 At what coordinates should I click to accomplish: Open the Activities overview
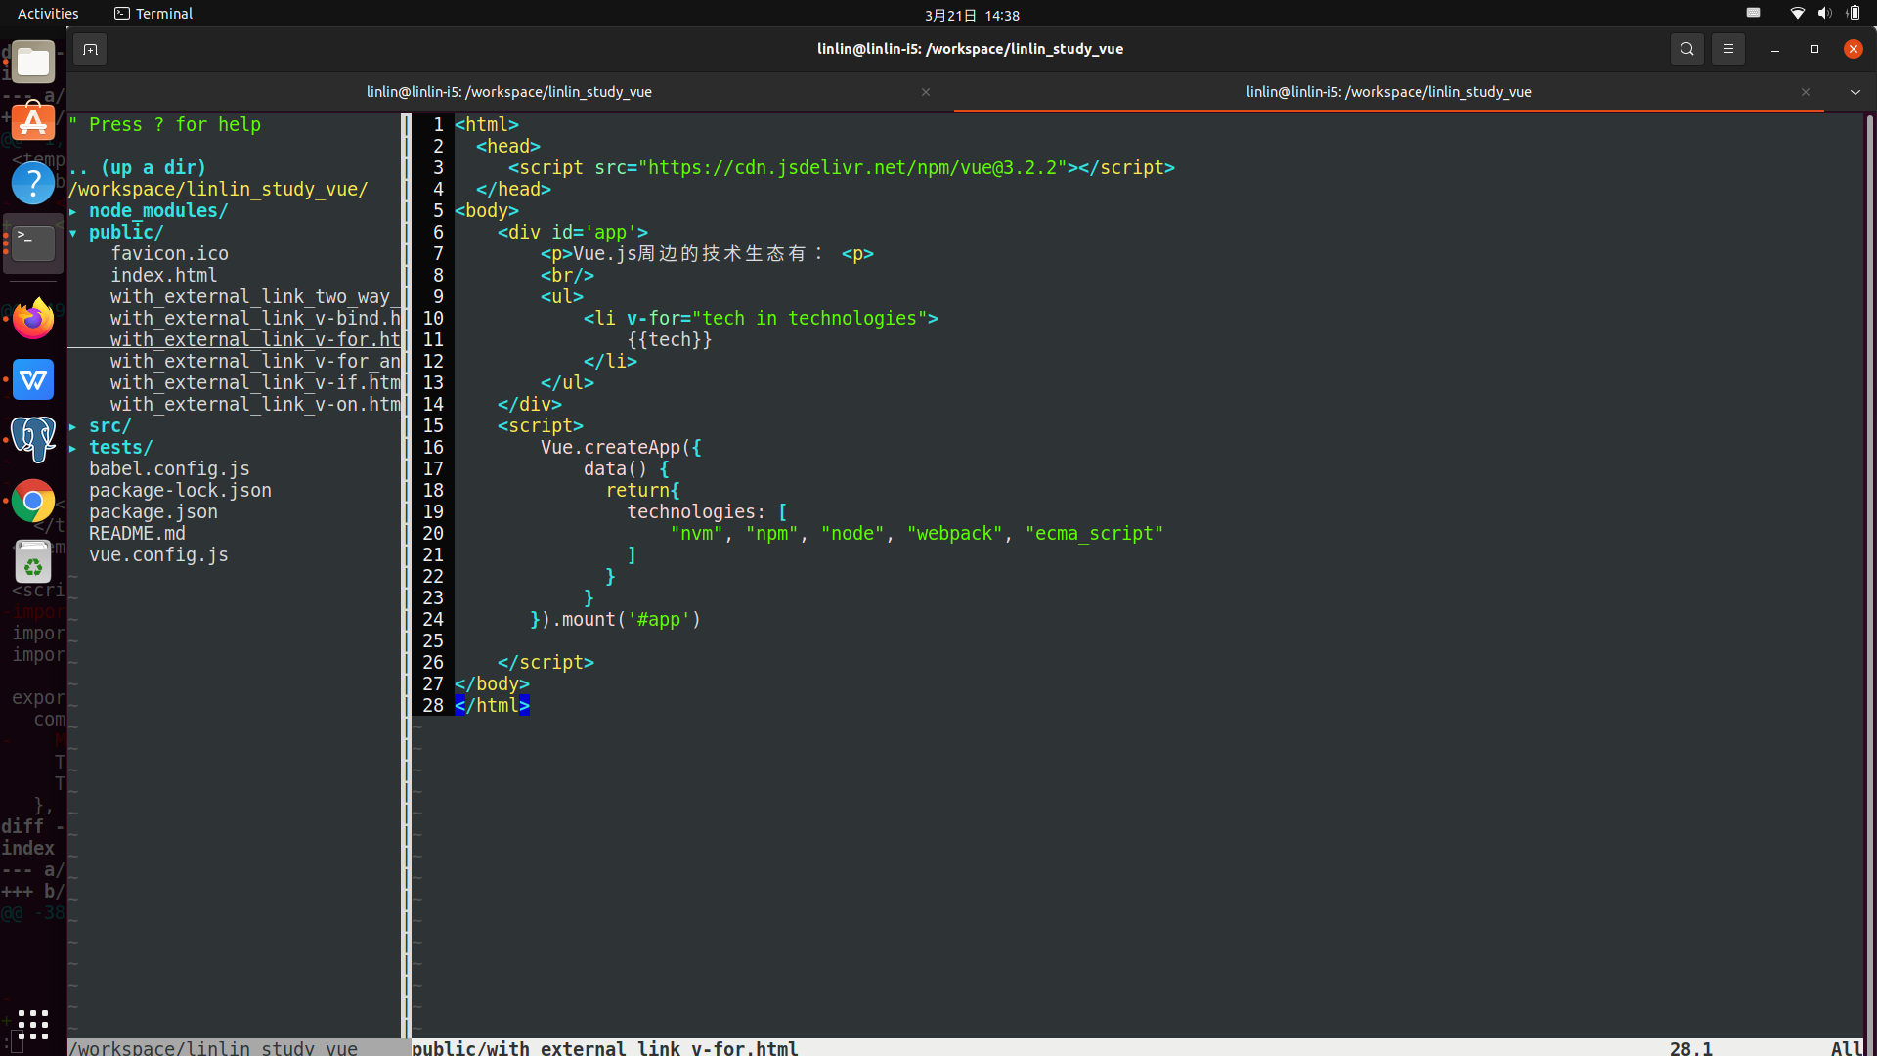click(48, 14)
